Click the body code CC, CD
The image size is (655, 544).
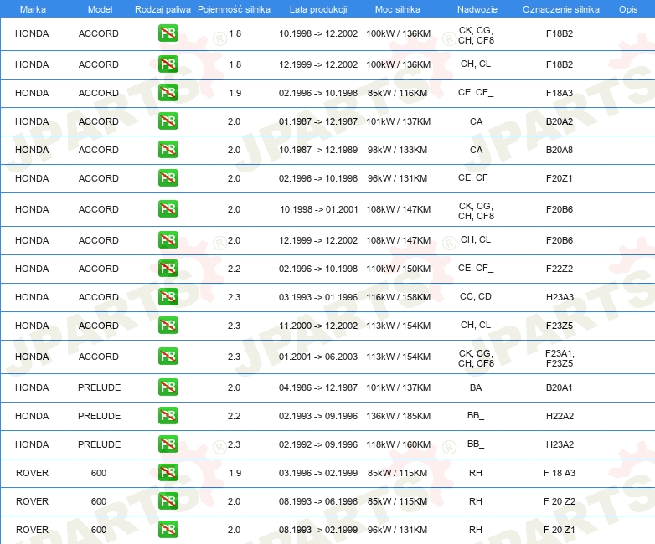click(x=476, y=296)
